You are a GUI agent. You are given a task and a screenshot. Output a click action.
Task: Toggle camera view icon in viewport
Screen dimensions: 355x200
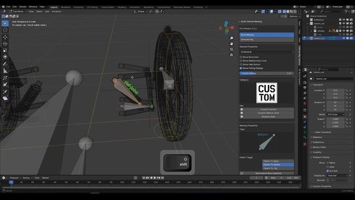coord(231,49)
